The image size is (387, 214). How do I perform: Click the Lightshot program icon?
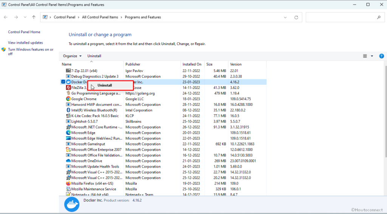(x=68, y=122)
